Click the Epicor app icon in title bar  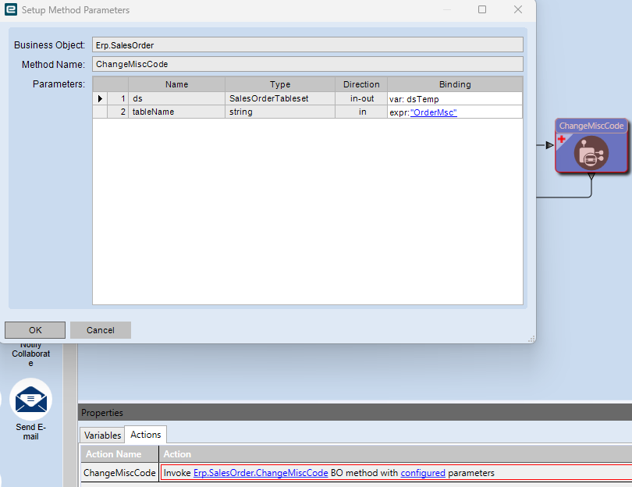pos(11,9)
